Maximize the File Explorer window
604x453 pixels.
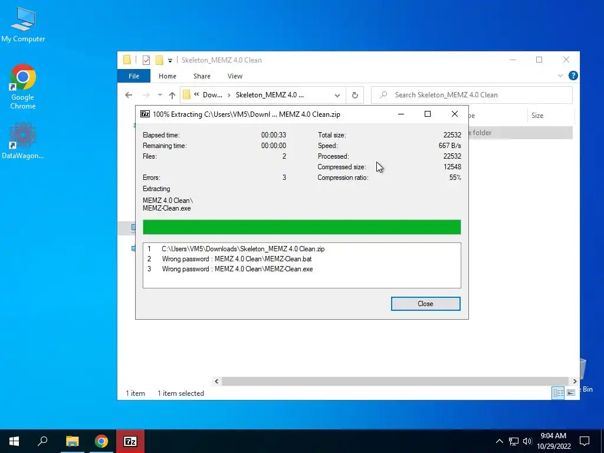tap(539, 60)
